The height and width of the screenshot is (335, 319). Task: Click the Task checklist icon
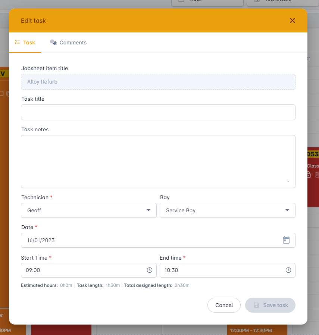click(17, 42)
